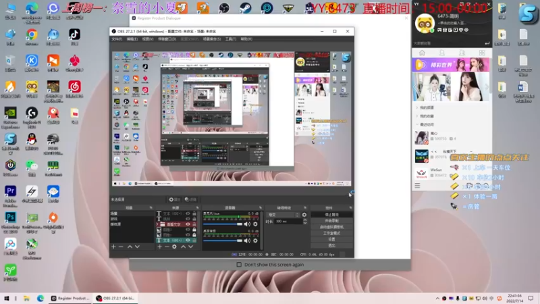The width and height of the screenshot is (540, 304).
Task: Adjust 麦克风/Aux volume slider
Action: coord(223,224)
